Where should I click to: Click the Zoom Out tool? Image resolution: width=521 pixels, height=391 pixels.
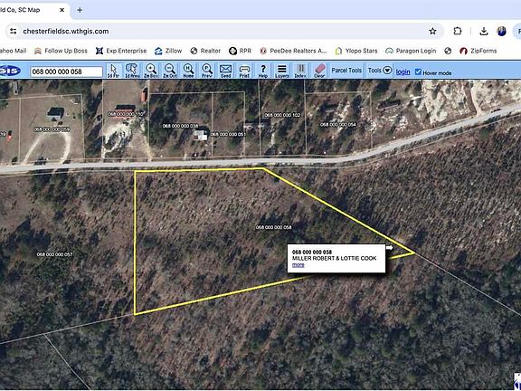[x=170, y=71]
